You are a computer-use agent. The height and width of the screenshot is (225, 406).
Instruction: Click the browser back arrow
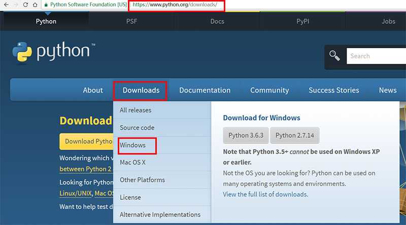6,5
